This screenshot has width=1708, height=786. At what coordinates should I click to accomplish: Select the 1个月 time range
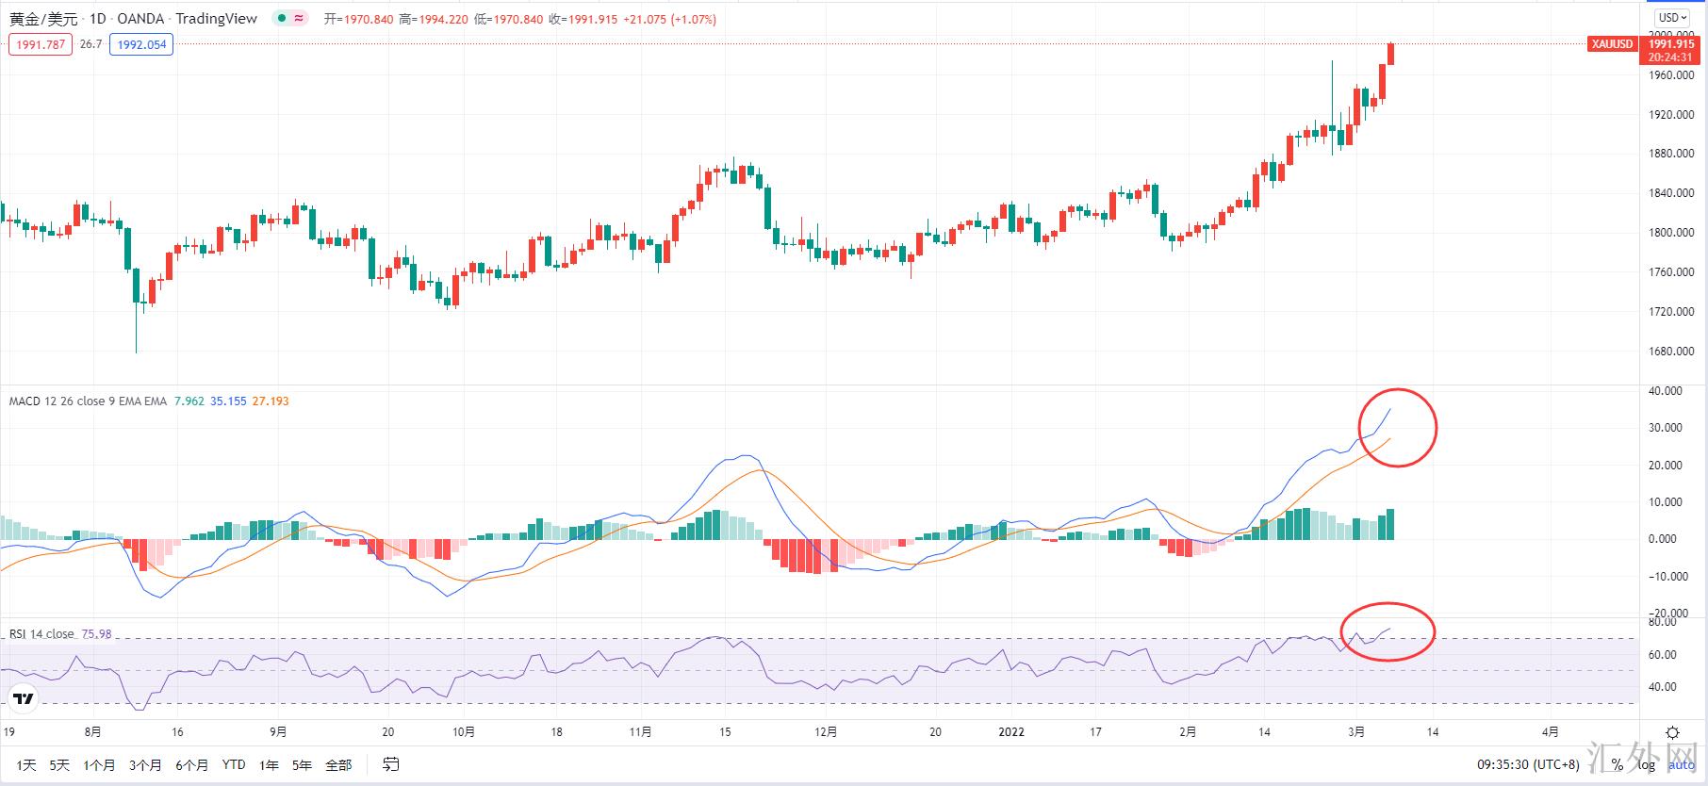point(99,764)
